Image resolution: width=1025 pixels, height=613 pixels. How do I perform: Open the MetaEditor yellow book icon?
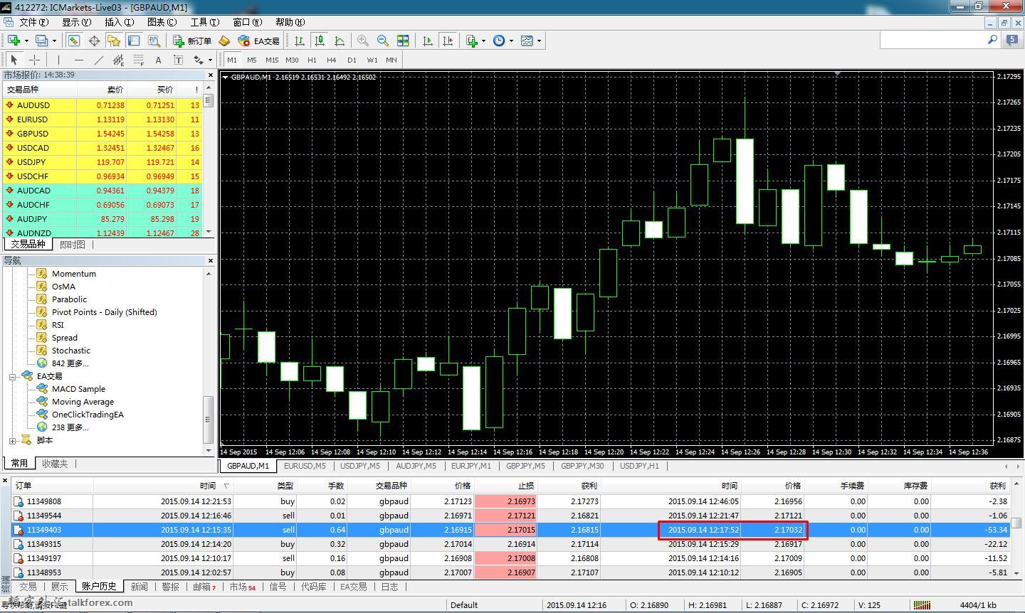pyautogui.click(x=224, y=41)
